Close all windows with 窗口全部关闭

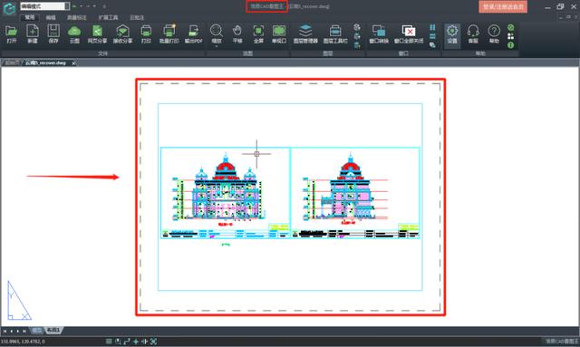(409, 34)
